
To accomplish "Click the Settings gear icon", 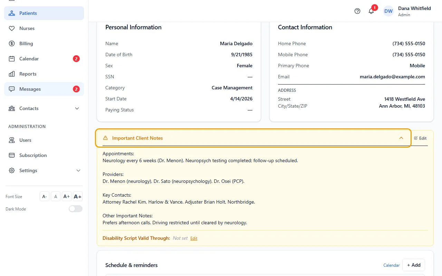I will tap(12, 170).
